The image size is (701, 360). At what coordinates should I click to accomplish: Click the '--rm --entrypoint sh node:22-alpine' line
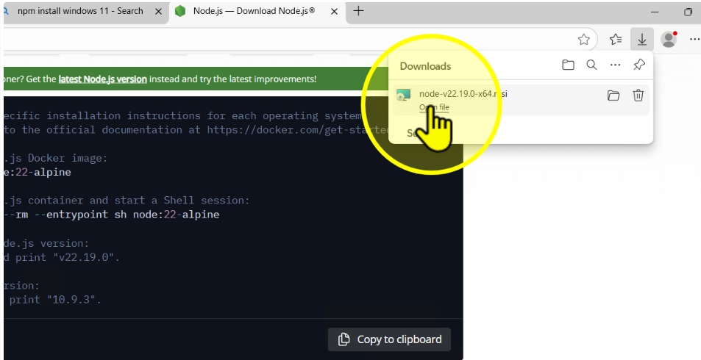coord(111,215)
